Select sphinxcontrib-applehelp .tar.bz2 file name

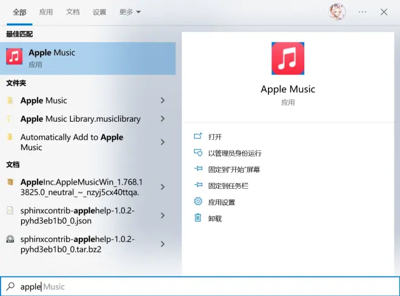(78, 244)
